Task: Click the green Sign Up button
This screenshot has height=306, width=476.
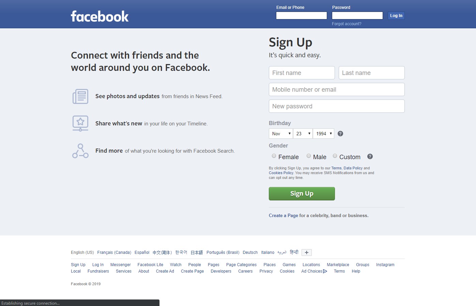Action: tap(302, 194)
